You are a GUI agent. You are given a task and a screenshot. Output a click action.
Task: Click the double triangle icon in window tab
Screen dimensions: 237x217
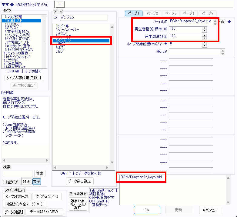point(5,5)
